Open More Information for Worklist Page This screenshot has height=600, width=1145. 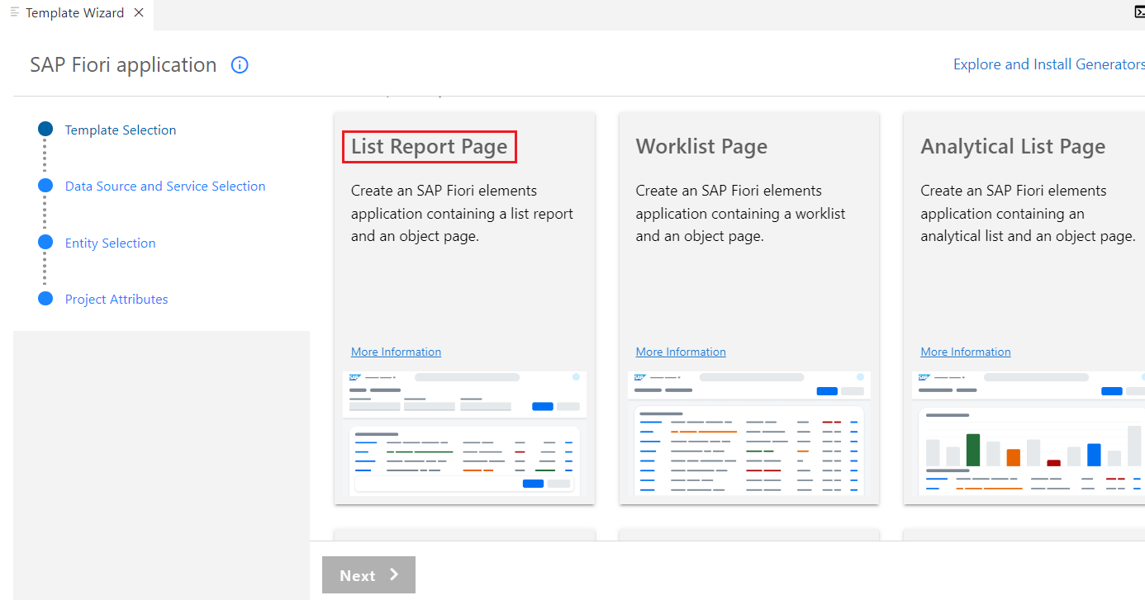(681, 352)
